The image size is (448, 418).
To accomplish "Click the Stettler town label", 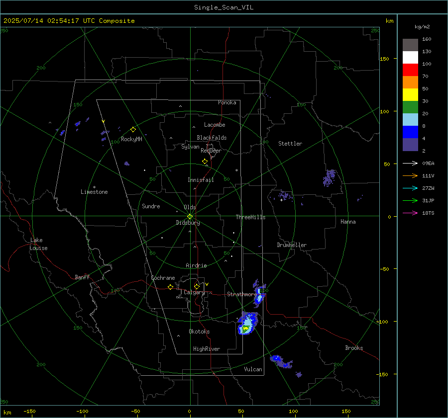I will pos(290,144).
